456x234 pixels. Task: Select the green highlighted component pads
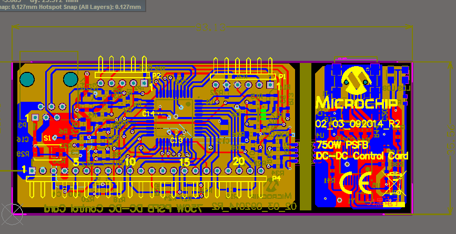click(x=264, y=114)
